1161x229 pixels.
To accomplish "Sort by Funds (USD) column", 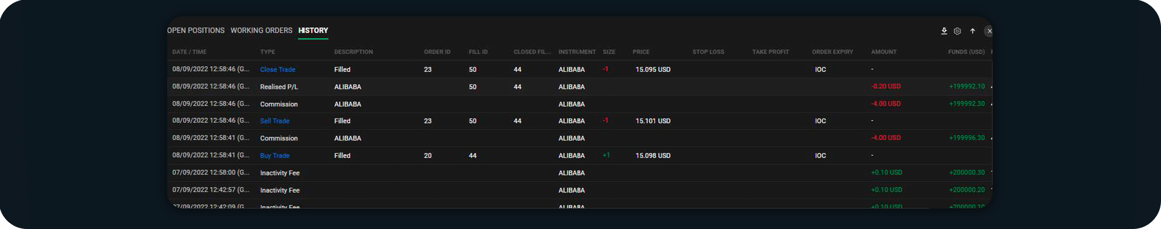I will 966,52.
